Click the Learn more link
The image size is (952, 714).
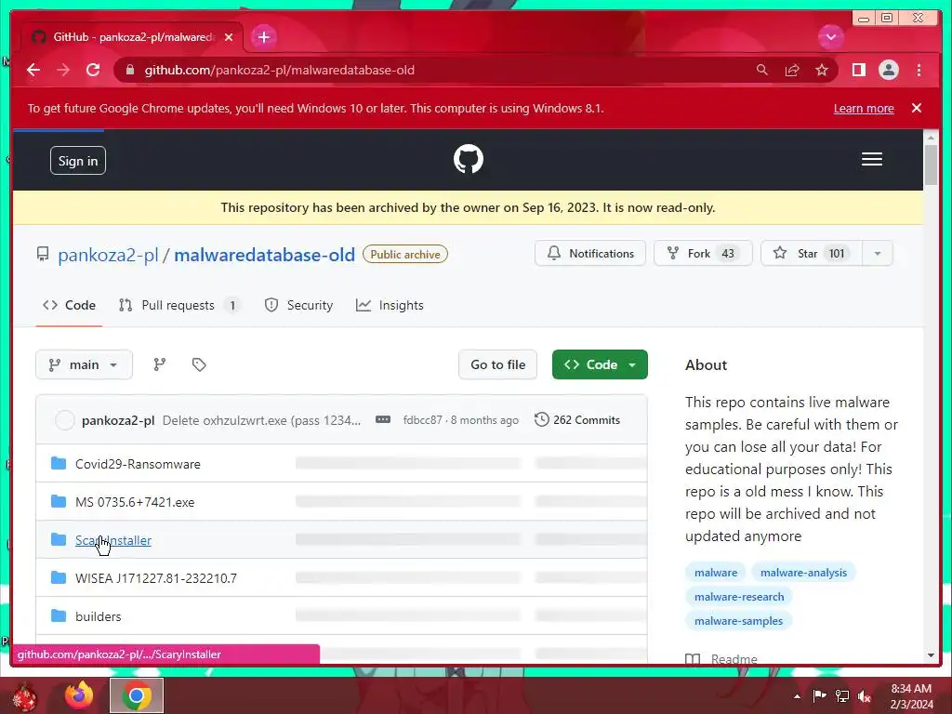click(864, 108)
